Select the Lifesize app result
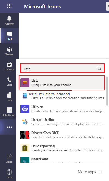The width and height of the screenshot is (109, 181). pos(63,109)
